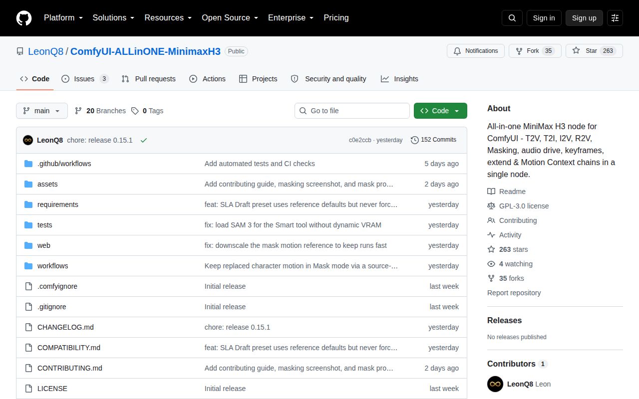The height and width of the screenshot is (399, 639).
Task: View the 20 Branches link
Action: [100, 111]
